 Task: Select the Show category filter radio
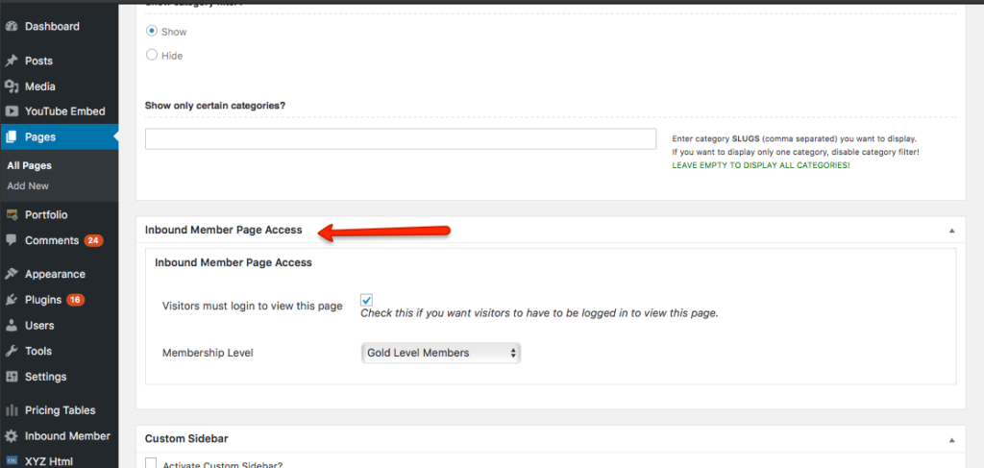tap(151, 31)
